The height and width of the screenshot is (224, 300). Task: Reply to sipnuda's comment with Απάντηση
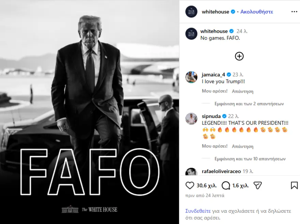tap(243, 146)
